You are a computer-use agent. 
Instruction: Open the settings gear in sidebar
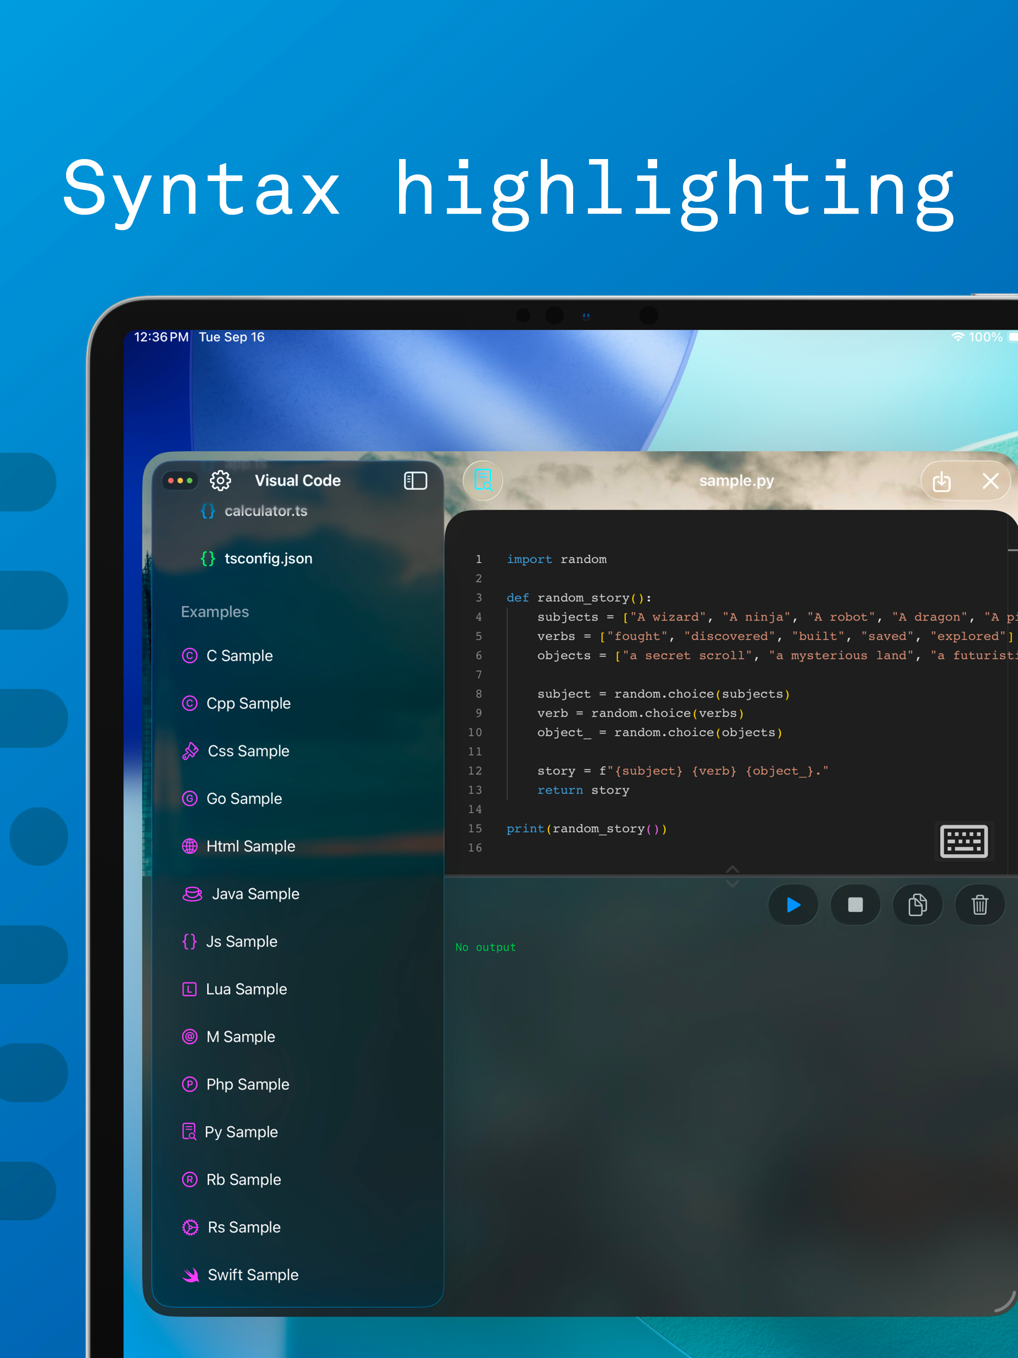(220, 481)
